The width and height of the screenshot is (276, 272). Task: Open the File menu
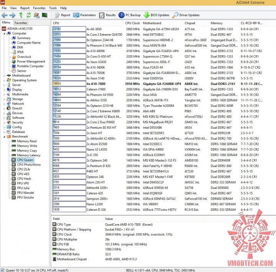pos(4,8)
